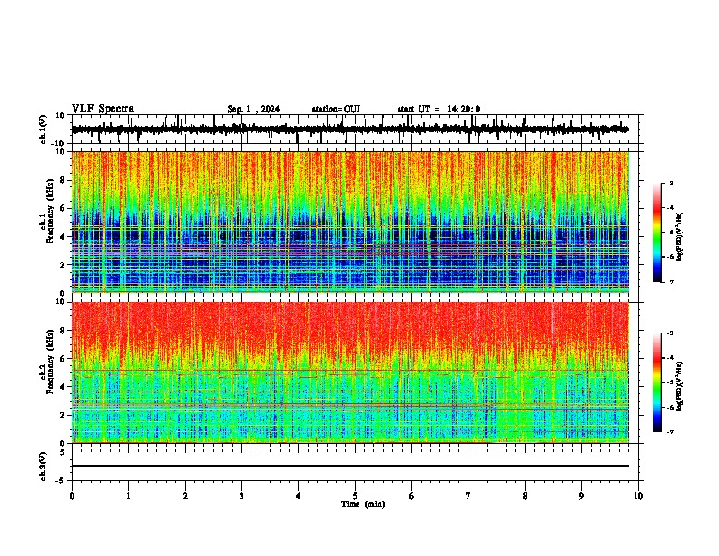Click the ch.1 spectrogram panel
The image size is (719, 556).
pyautogui.click(x=350, y=222)
